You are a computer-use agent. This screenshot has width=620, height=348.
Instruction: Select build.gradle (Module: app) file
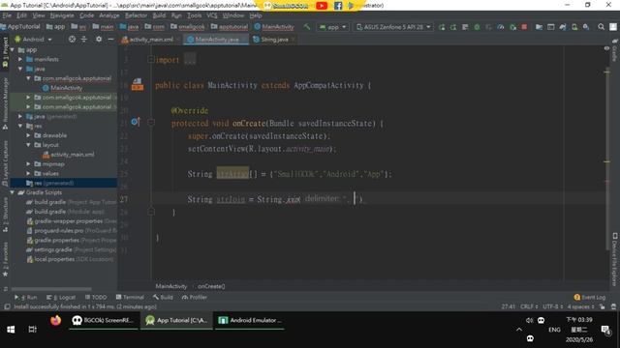(x=65, y=212)
